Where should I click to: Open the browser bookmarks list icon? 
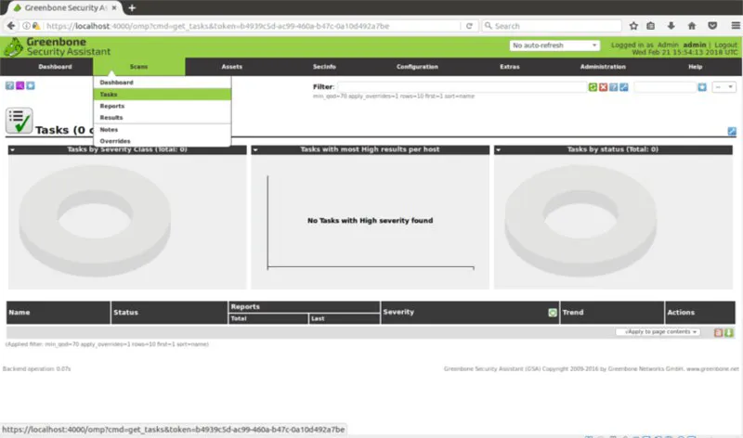tap(651, 26)
